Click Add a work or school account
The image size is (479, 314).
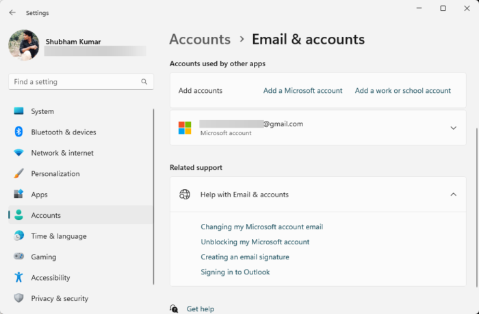pos(402,91)
